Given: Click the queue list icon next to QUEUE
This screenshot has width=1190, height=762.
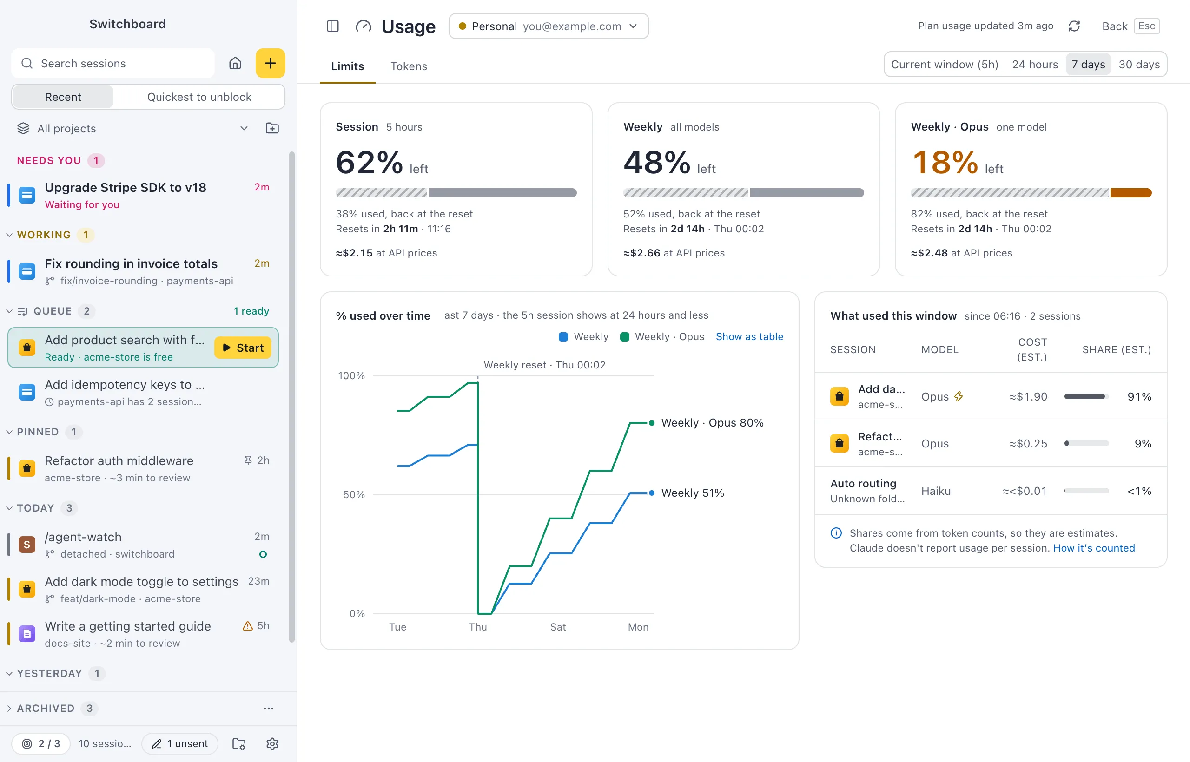Looking at the screenshot, I should point(22,311).
